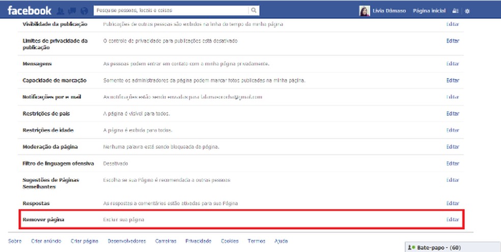Open Criar anúncio footer link
The height and width of the screenshot is (252, 501).
click(x=46, y=241)
